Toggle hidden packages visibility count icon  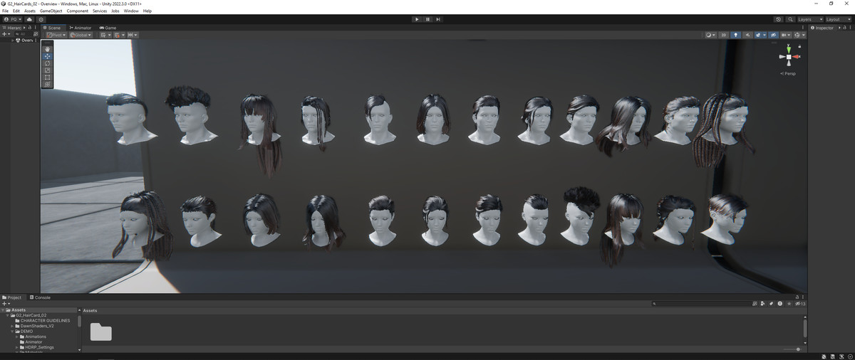point(800,304)
